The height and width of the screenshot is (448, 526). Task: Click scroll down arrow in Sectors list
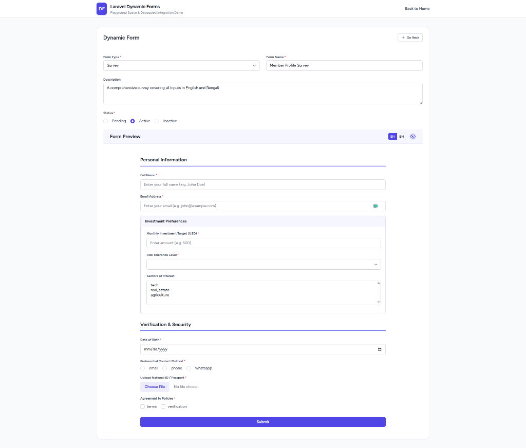coord(379,302)
